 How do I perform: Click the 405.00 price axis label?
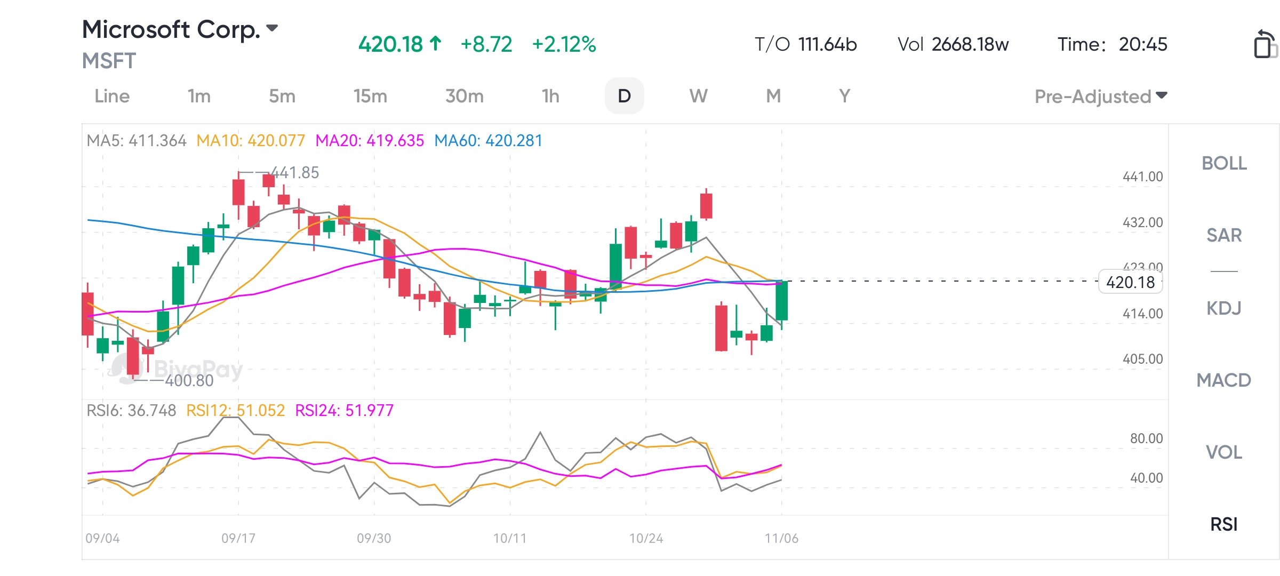[x=1142, y=359]
